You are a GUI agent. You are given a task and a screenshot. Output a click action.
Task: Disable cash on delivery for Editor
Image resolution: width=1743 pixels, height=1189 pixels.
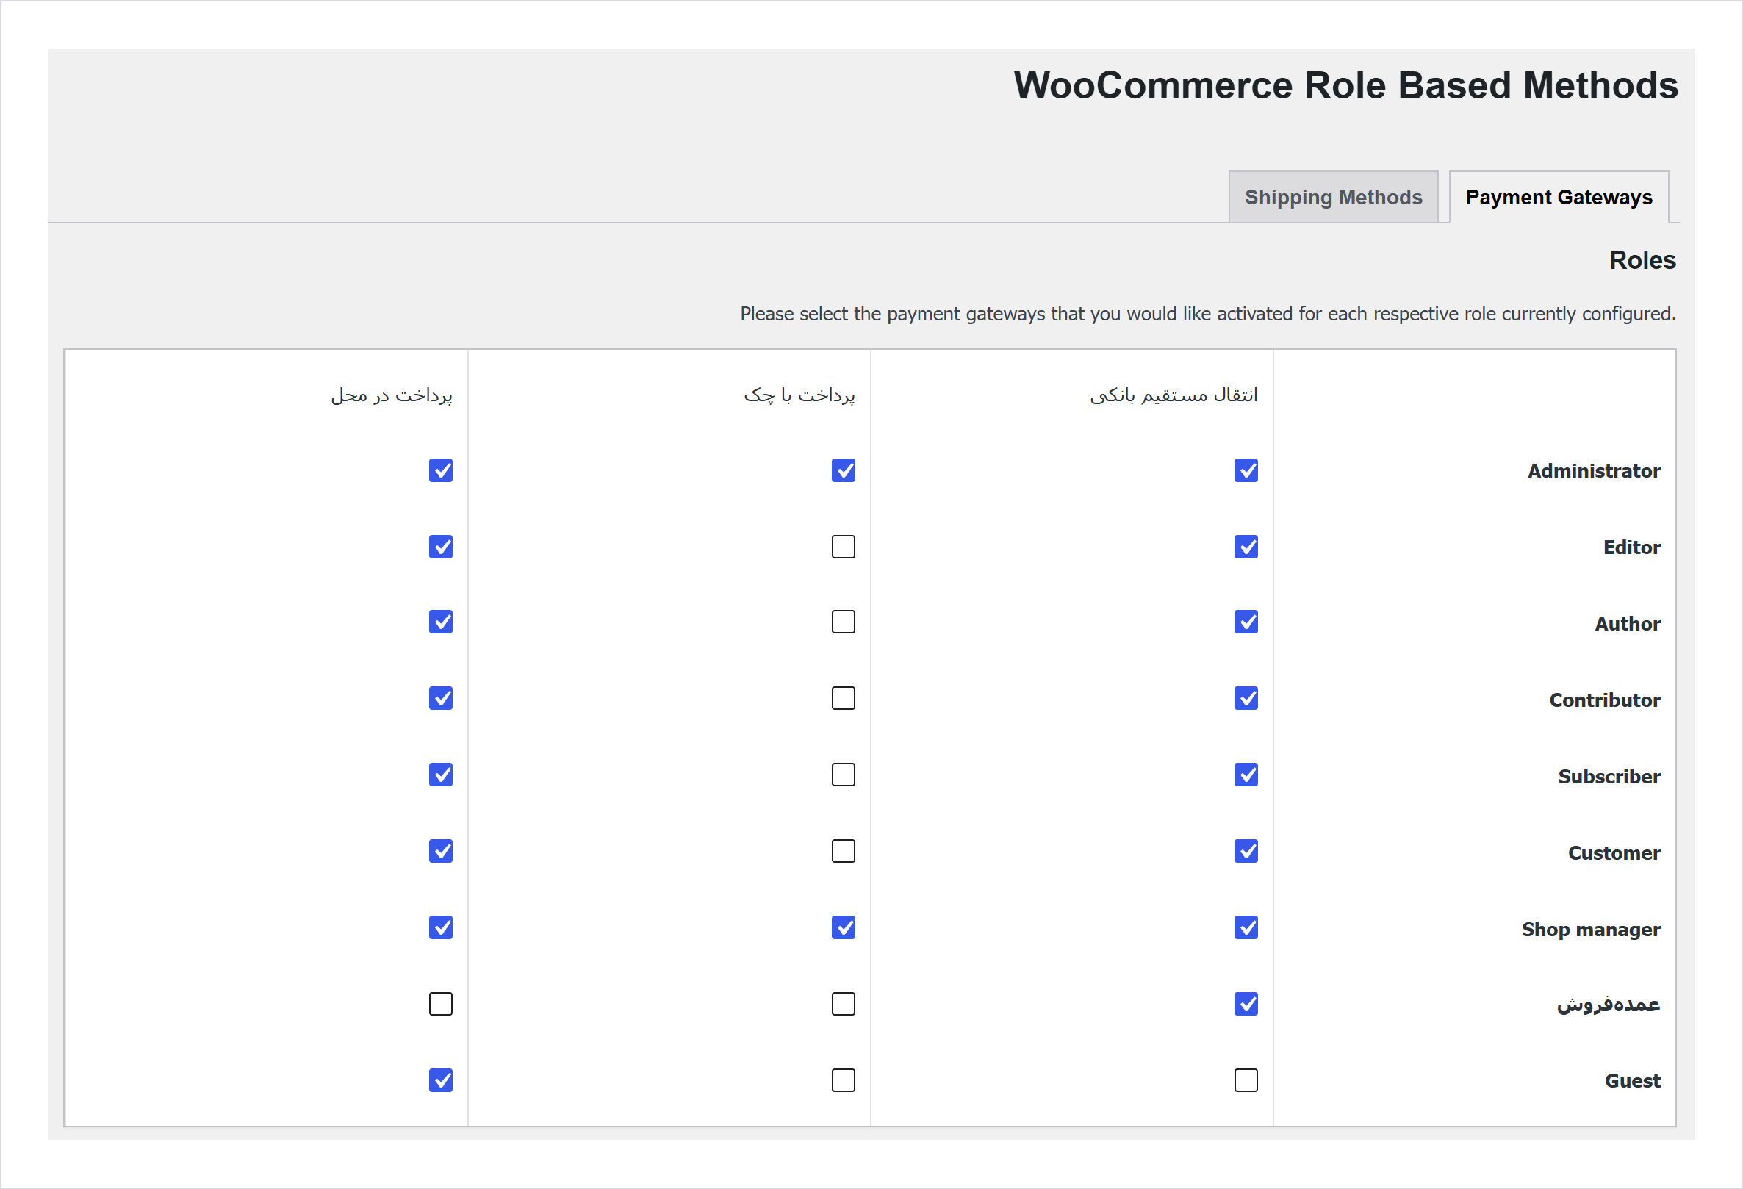440,547
